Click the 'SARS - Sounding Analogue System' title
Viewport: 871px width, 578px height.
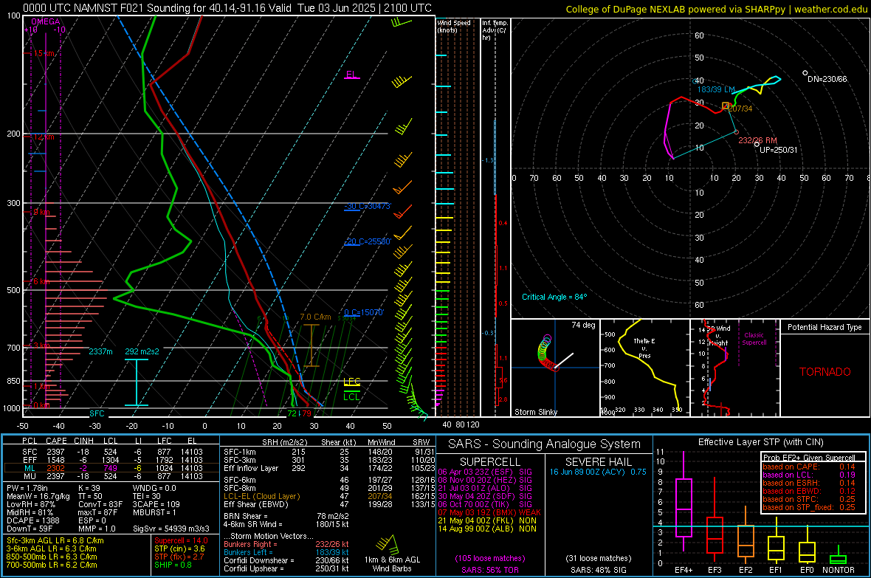[545, 444]
